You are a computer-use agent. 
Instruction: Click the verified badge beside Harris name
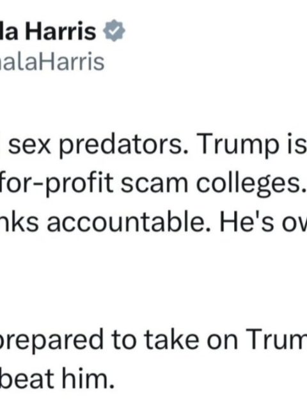click(114, 30)
